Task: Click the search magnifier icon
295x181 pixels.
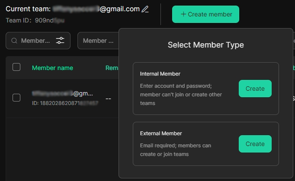Action: (x=14, y=41)
